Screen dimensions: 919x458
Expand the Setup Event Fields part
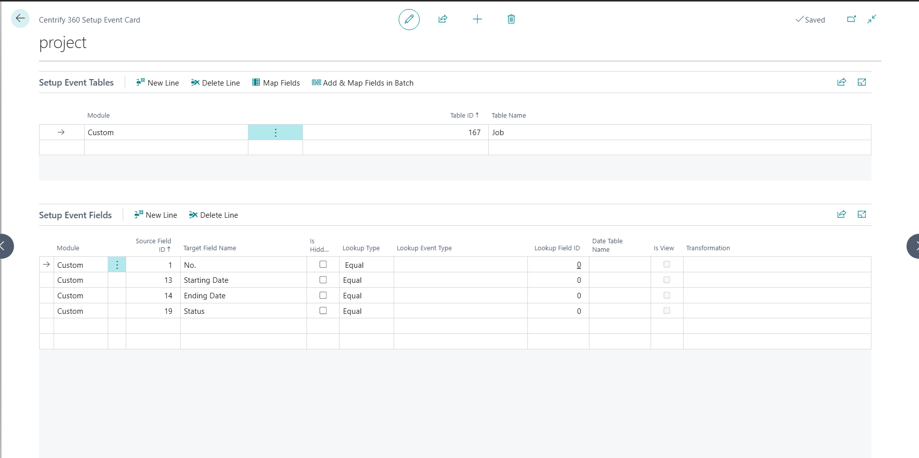862,214
